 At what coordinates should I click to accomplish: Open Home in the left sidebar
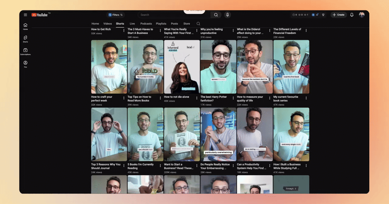tap(25, 27)
